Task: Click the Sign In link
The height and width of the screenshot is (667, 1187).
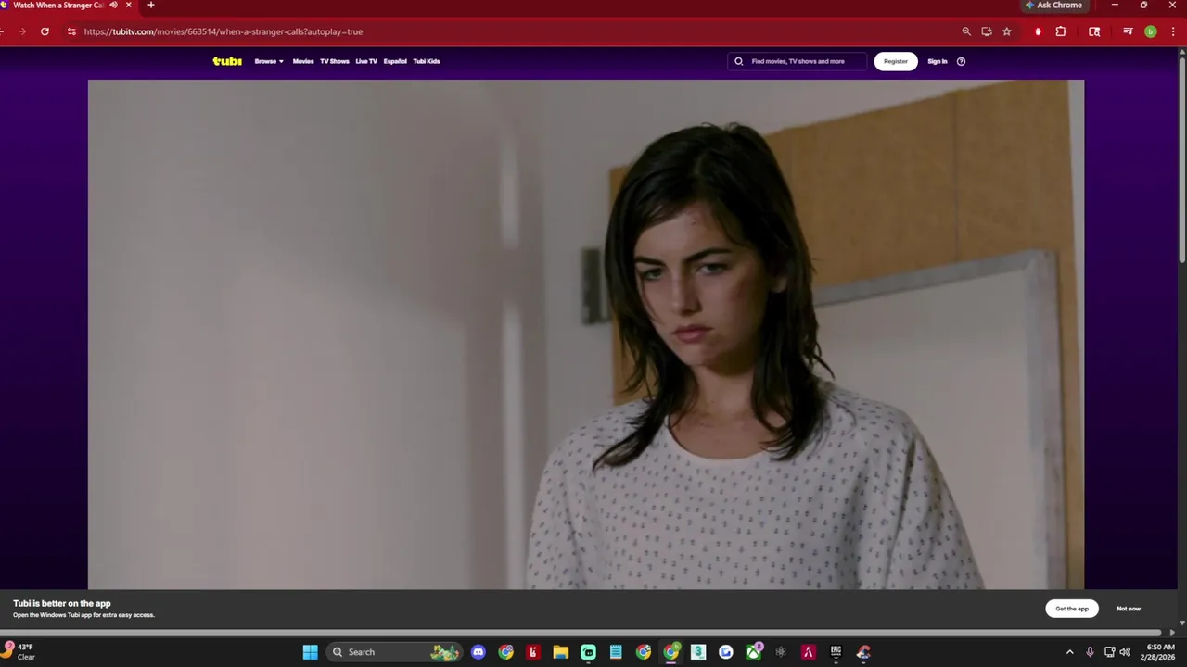Action: coord(938,61)
